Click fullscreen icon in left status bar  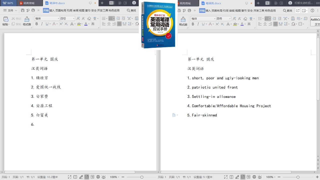click(70, 177)
